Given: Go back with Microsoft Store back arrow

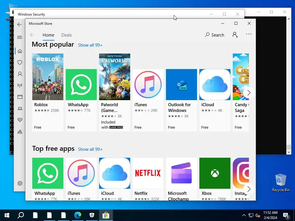Looking at the screenshot, I should (32, 35).
